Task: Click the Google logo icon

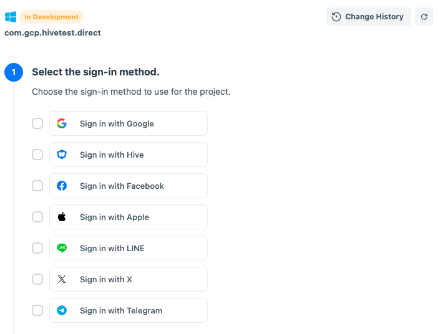Action: click(62, 123)
